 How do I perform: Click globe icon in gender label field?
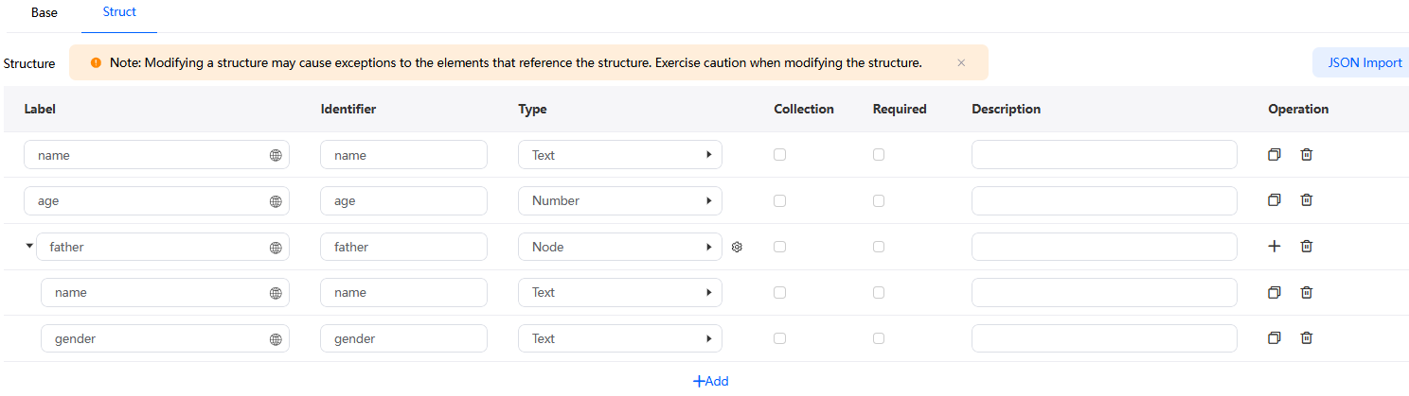click(x=276, y=339)
